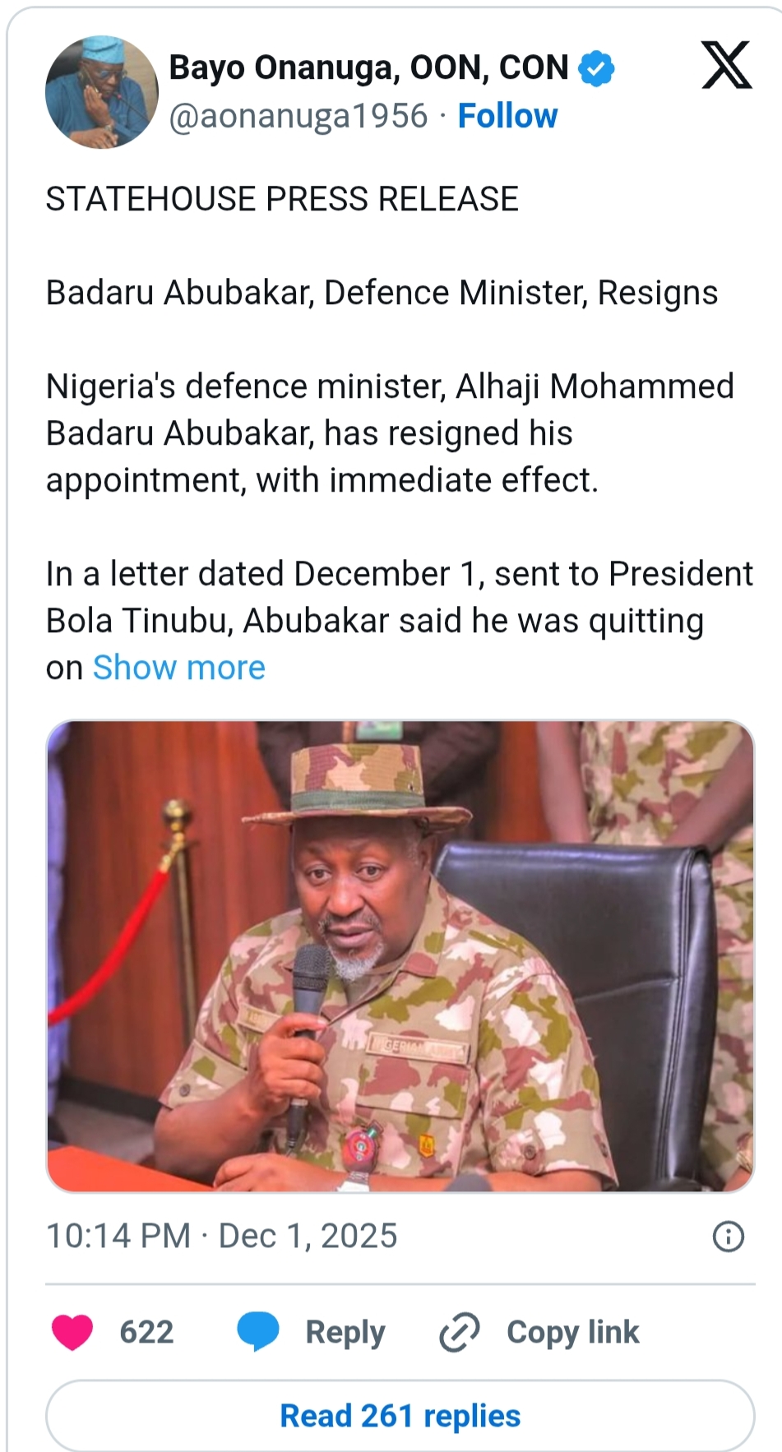Image resolution: width=782 pixels, height=1452 pixels.
Task: Click the Read 261 replies button
Action: pos(400,1416)
